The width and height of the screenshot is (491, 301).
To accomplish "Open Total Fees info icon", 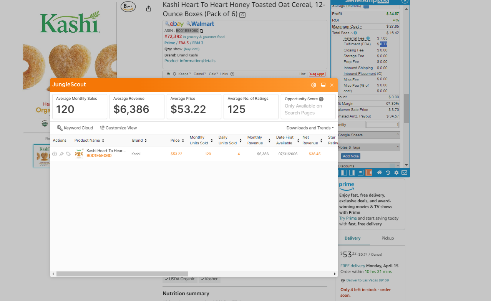I will 355,33.
